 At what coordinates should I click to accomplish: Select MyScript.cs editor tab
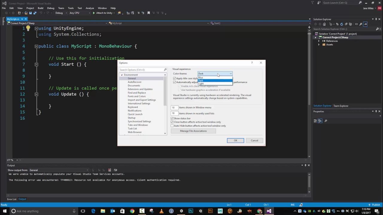(13, 19)
